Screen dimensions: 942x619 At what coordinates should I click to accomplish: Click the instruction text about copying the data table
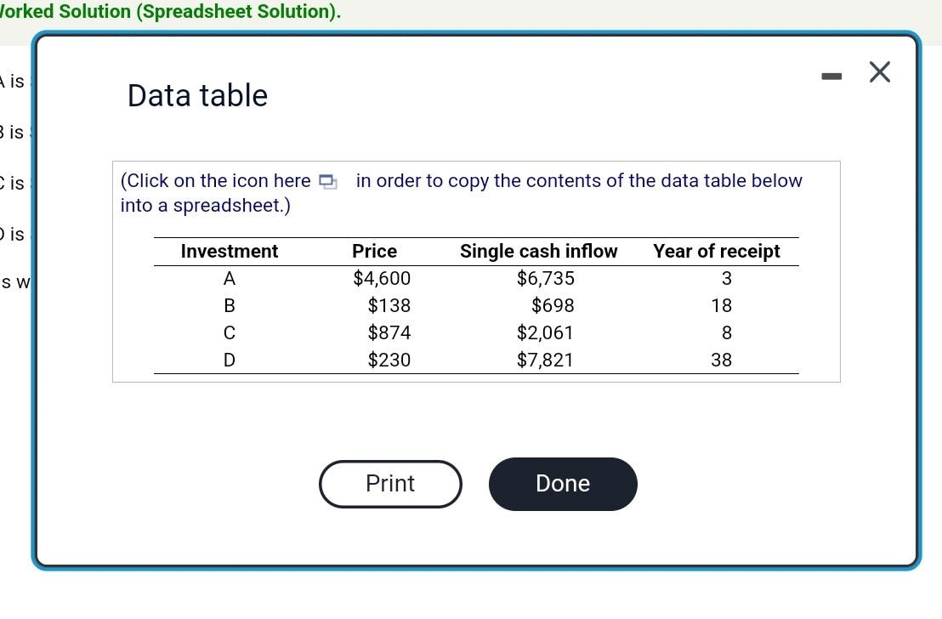tap(462, 192)
